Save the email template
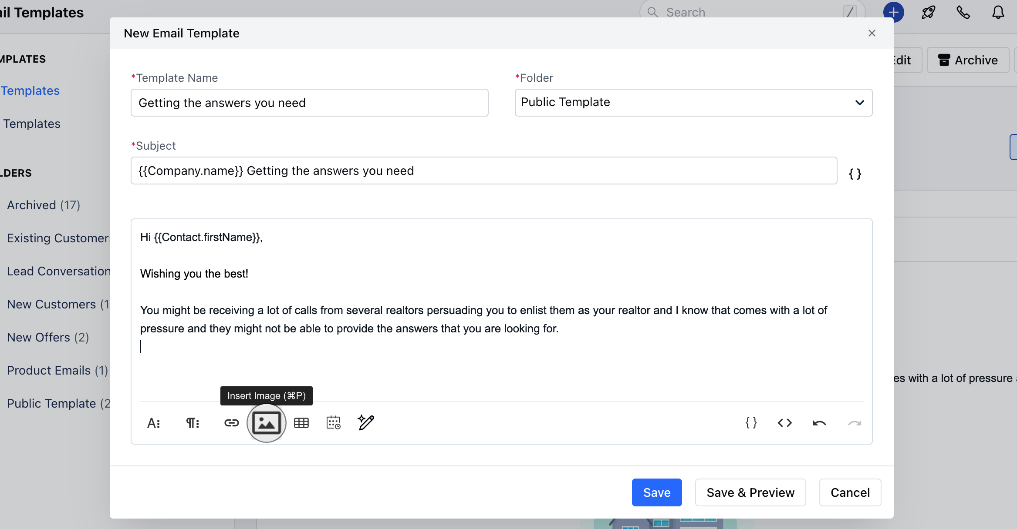The width and height of the screenshot is (1017, 529). click(656, 492)
